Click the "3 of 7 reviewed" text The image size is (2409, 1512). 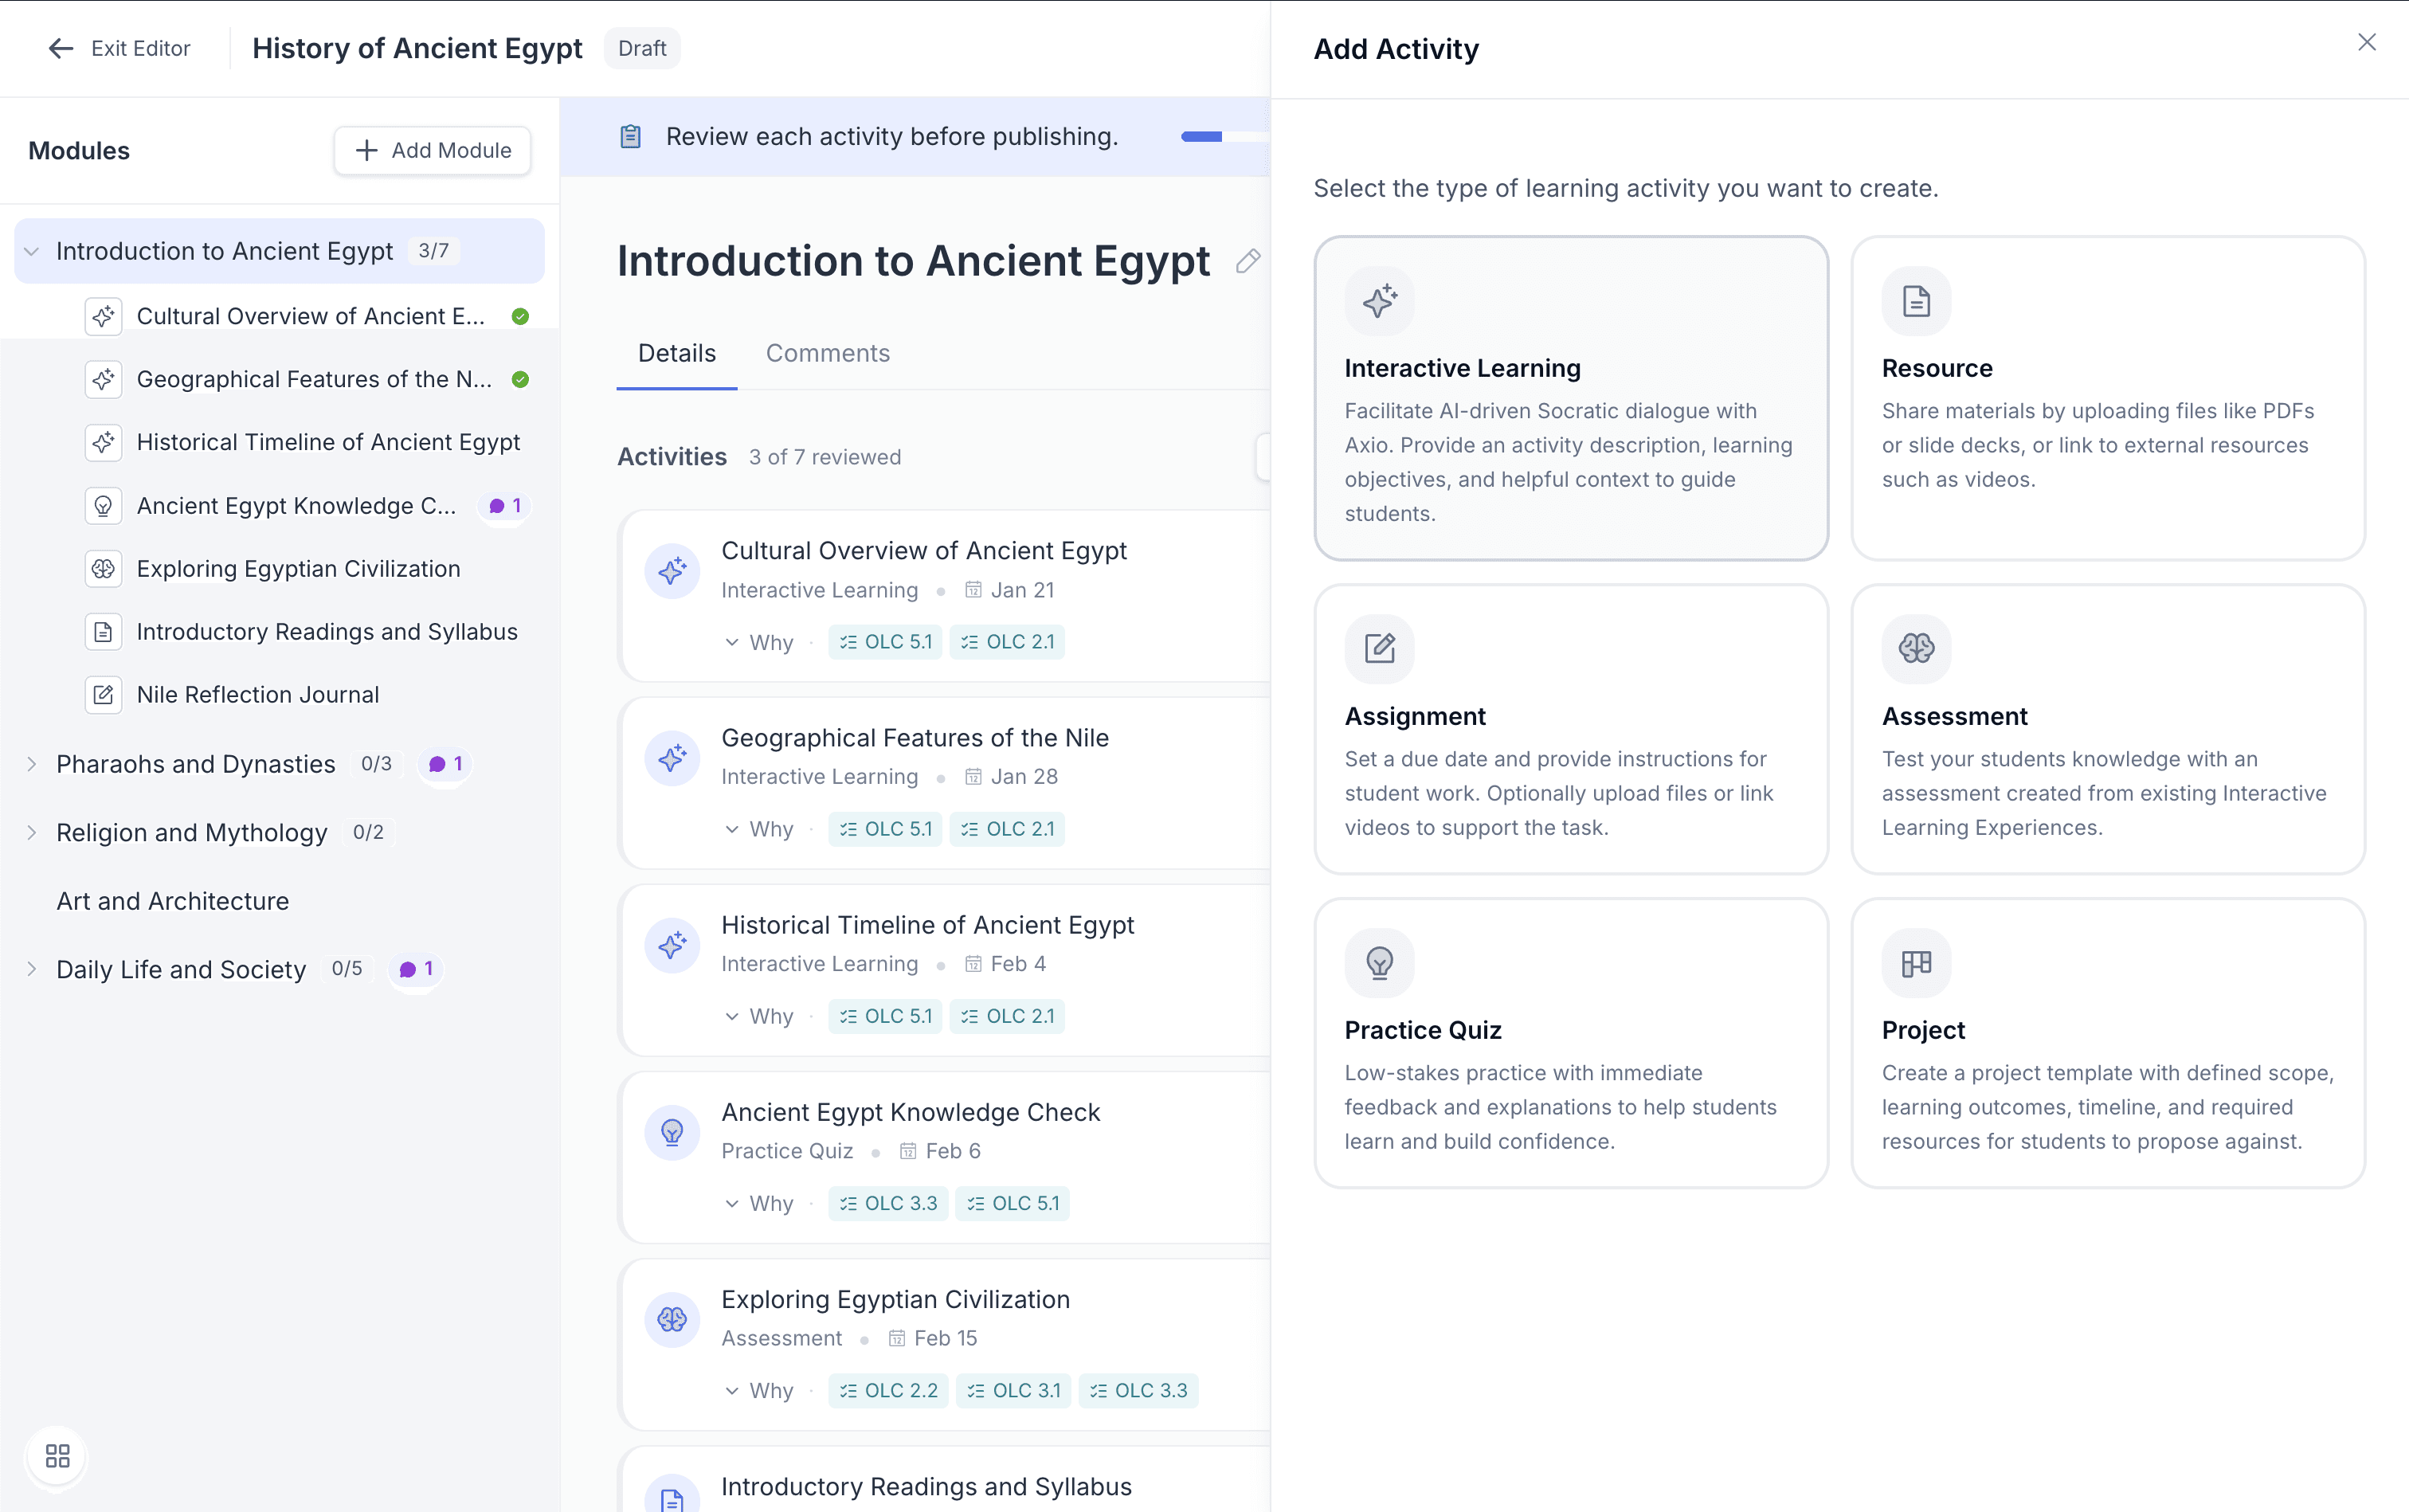point(825,457)
